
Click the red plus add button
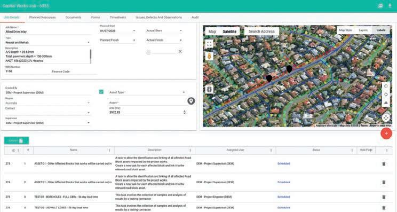tap(386, 133)
